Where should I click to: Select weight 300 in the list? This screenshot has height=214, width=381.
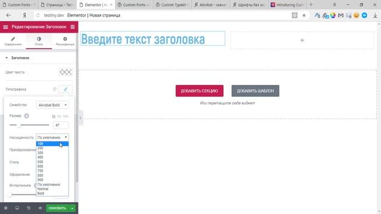click(52, 153)
